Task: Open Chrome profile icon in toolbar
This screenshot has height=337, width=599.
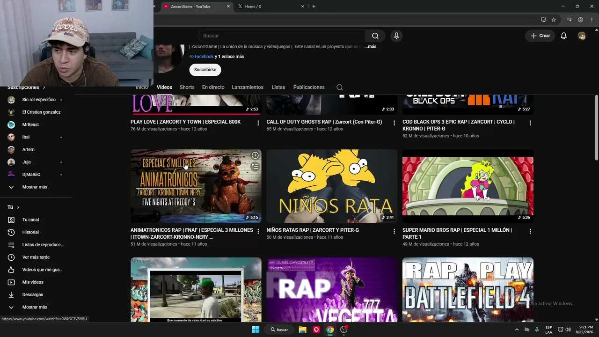Action: (580, 20)
